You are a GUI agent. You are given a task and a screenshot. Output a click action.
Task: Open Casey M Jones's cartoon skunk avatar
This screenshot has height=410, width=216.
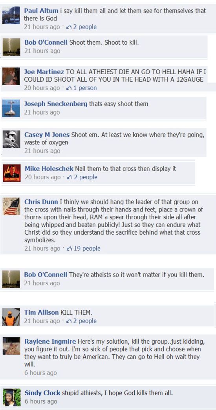11,139
